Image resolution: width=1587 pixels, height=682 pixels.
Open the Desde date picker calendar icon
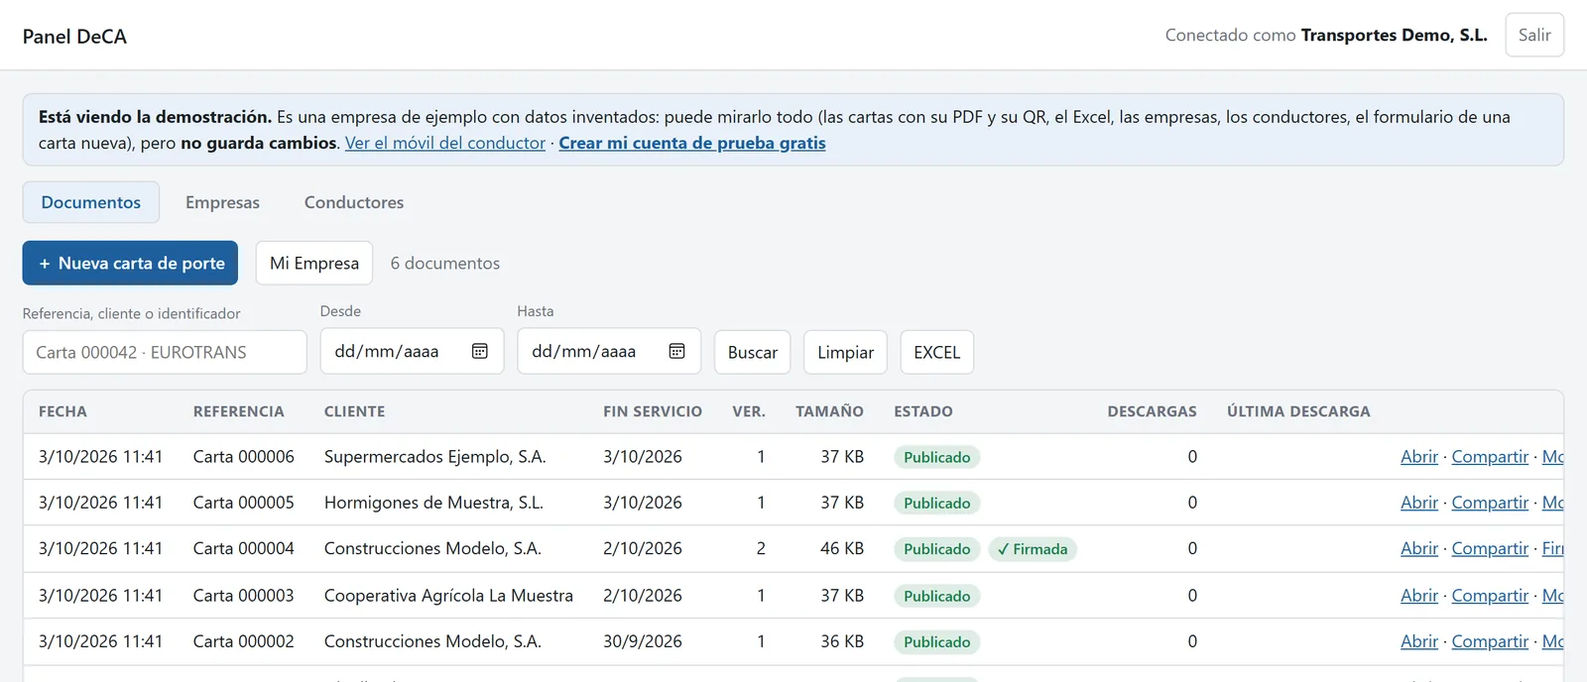point(480,351)
